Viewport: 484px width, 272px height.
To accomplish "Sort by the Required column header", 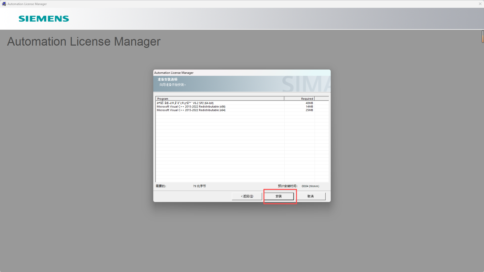I will [299, 99].
